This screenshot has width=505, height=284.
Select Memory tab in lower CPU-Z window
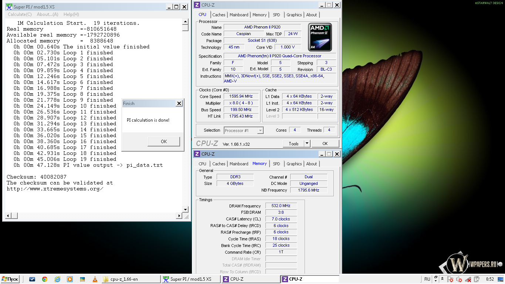point(260,163)
